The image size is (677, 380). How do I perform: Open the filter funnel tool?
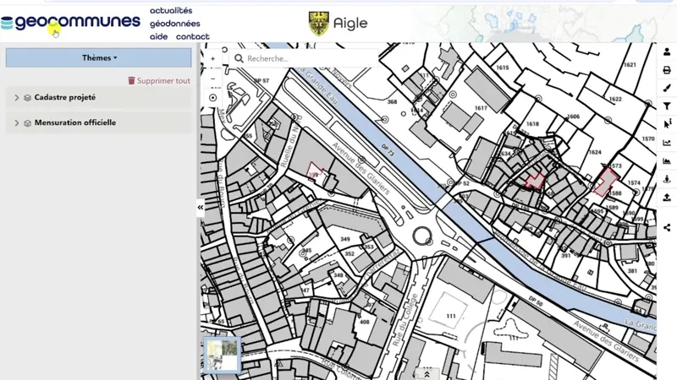coord(667,106)
